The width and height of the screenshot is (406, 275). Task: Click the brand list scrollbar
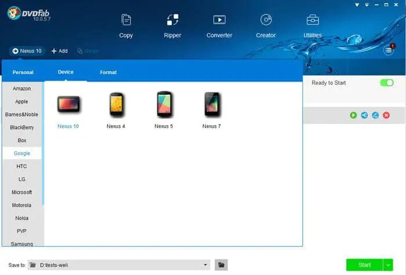(43, 144)
